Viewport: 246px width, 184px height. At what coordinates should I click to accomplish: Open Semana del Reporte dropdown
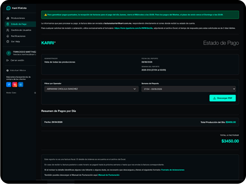(188, 89)
